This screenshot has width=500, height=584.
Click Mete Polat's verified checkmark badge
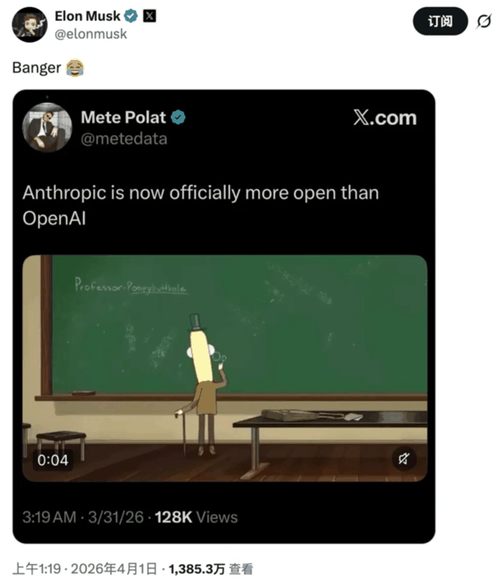pos(178,117)
